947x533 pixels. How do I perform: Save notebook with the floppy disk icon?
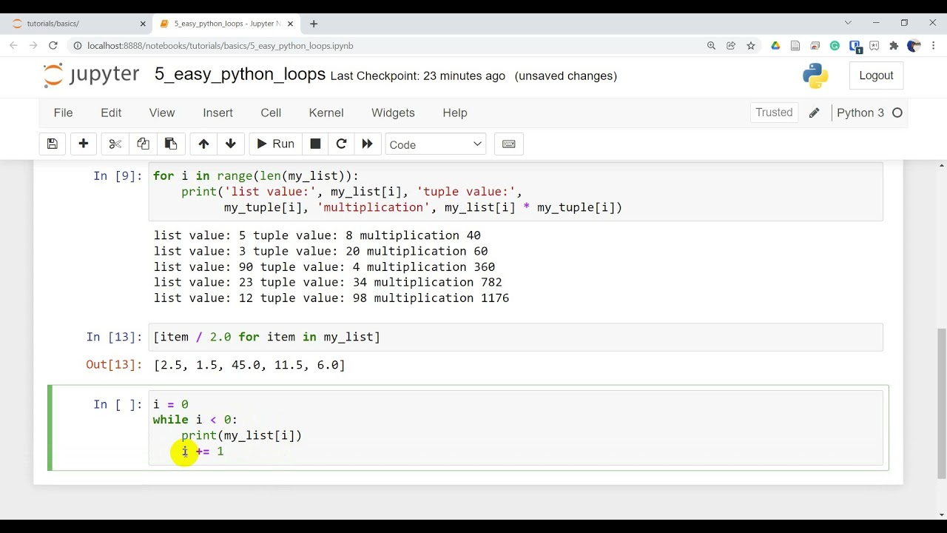(53, 144)
